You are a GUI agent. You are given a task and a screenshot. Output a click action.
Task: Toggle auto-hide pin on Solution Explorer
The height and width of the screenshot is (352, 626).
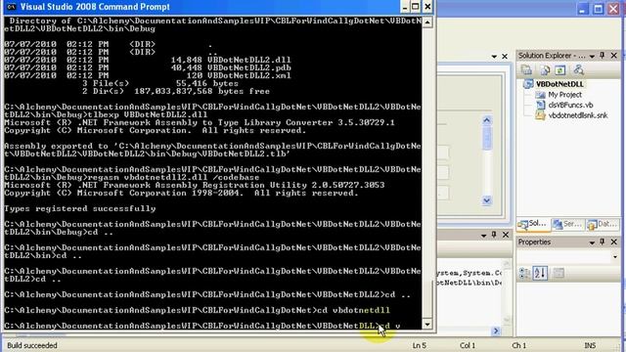pos(603,56)
